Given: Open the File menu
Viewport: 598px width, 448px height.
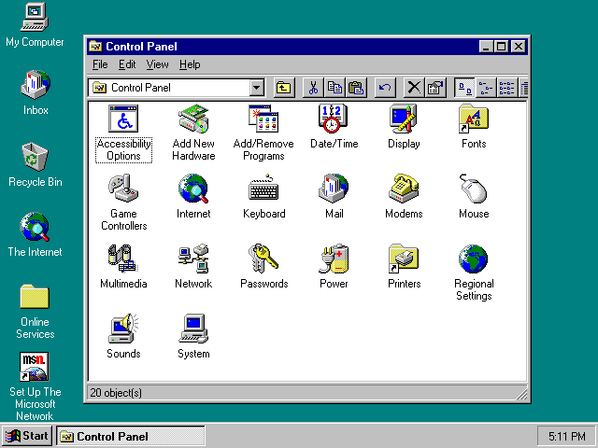Looking at the screenshot, I should (x=100, y=64).
